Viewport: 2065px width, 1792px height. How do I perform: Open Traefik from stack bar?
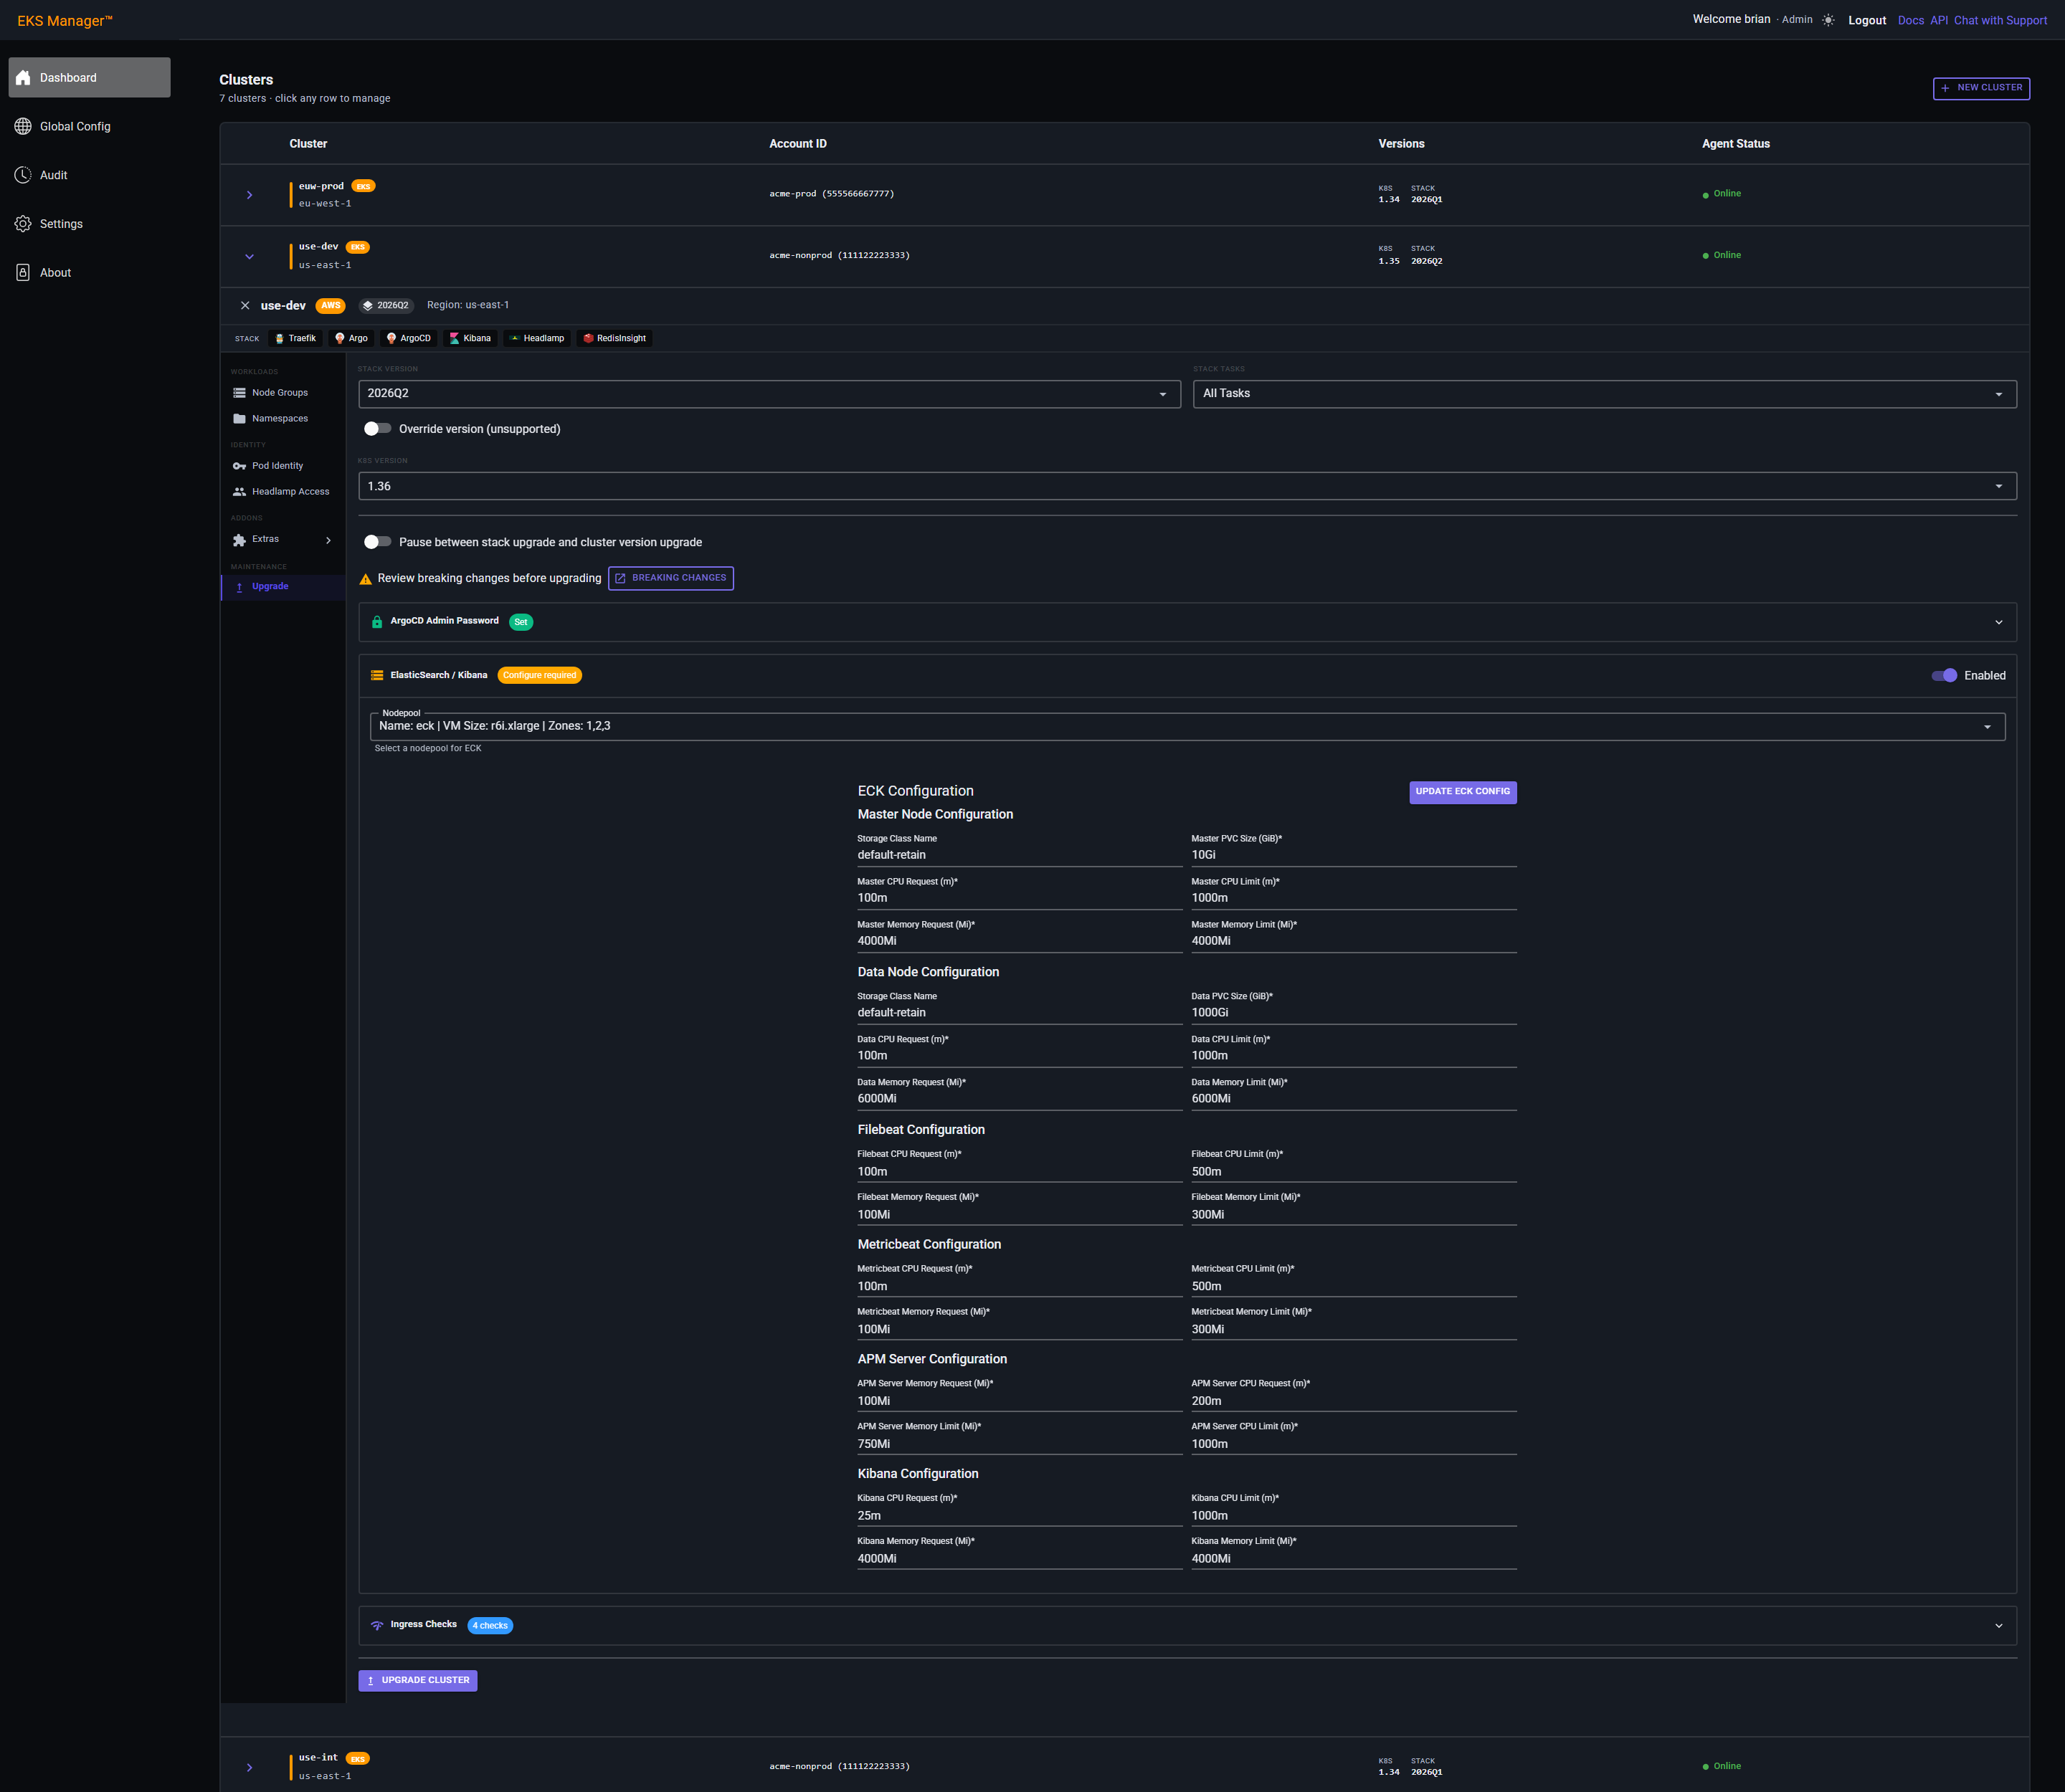295,338
